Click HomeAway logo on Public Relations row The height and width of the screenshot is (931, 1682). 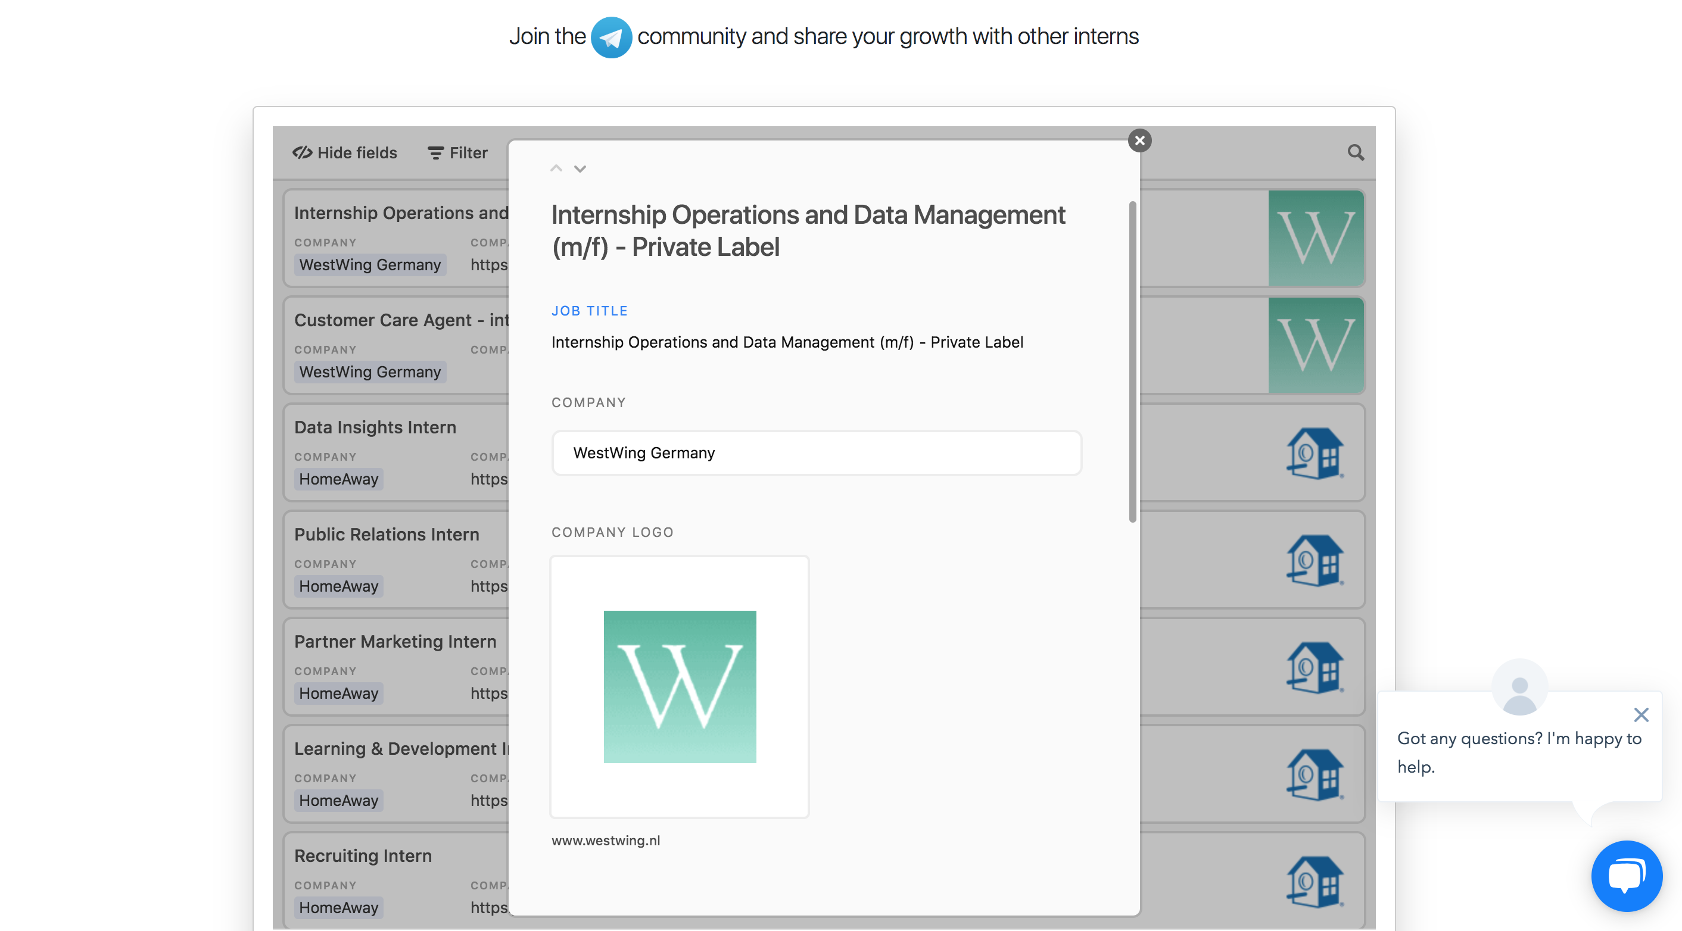[1315, 560]
